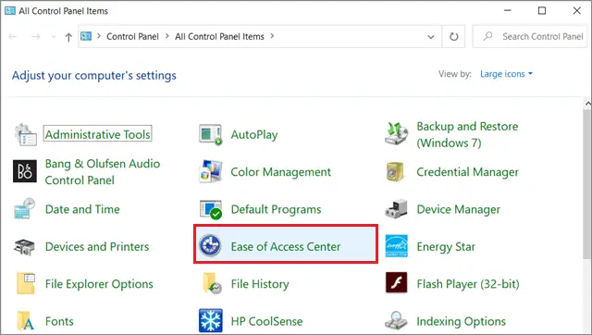Open HP CoolSense link

(x=267, y=321)
